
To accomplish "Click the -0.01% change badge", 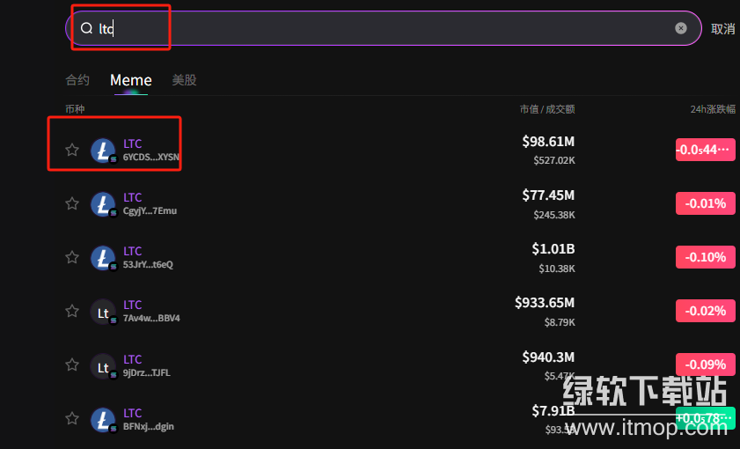I will point(705,203).
